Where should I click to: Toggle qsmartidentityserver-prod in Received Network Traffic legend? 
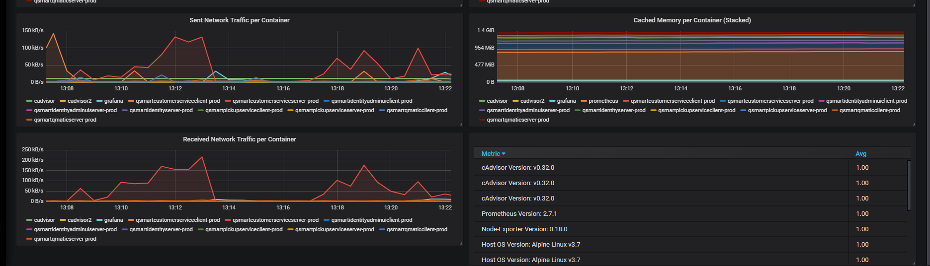[161, 229]
